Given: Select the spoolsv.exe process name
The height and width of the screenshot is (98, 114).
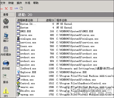Looking at the screenshot, I should (x=28, y=65).
